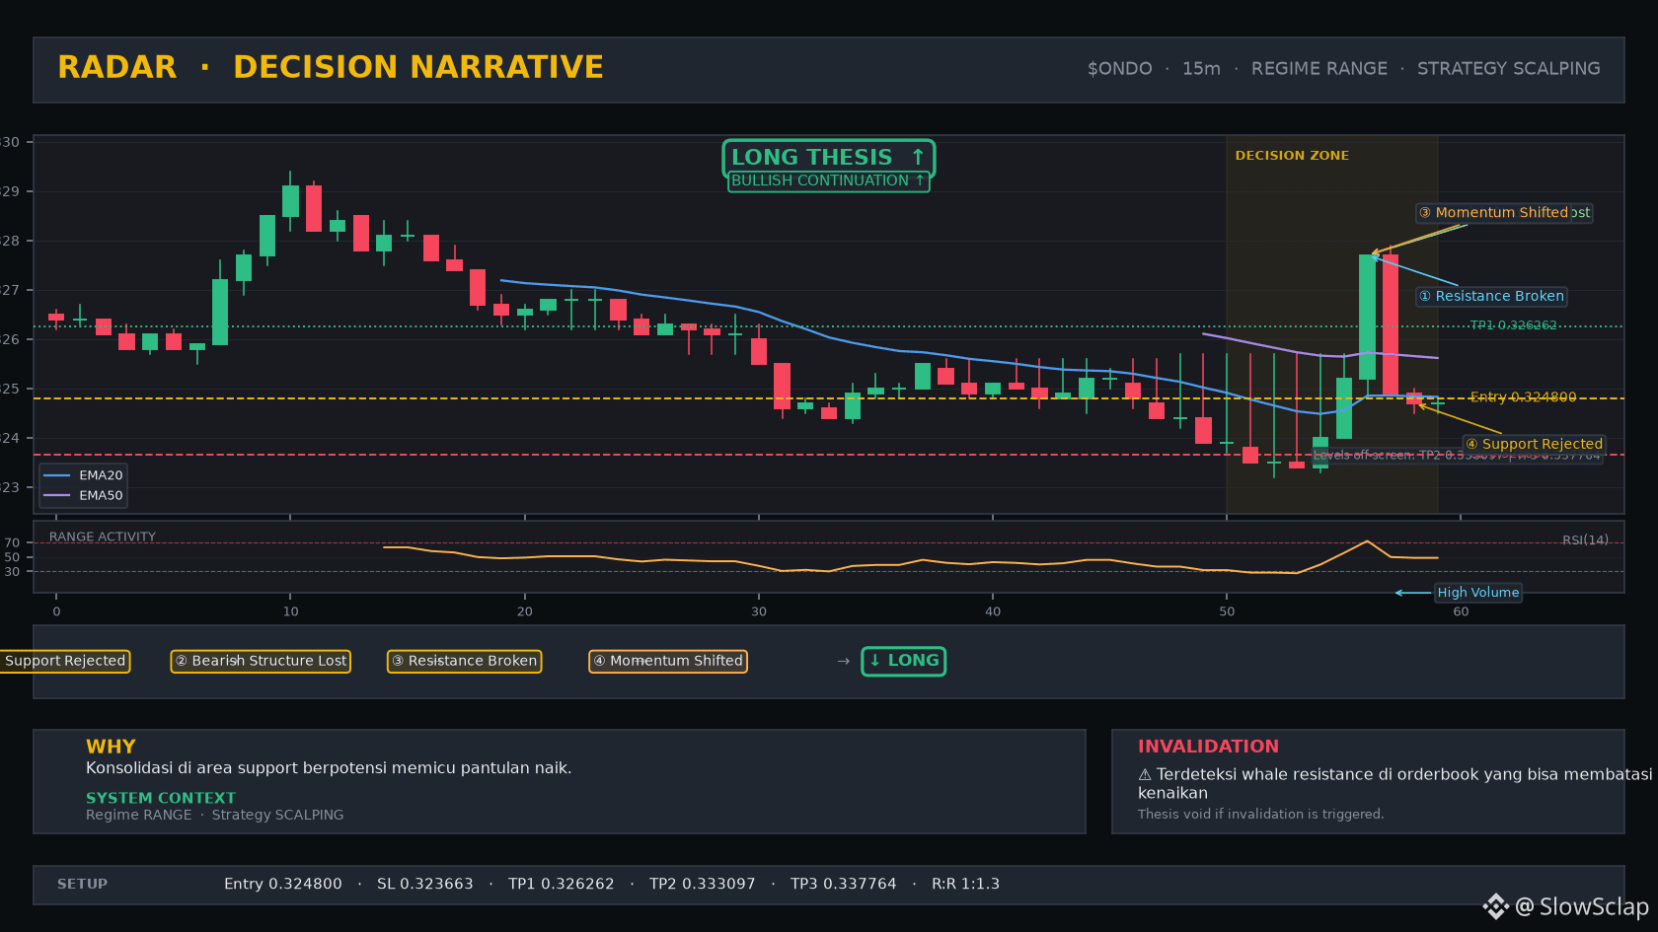Click the DECISION ZONE heading
The image size is (1658, 932).
pos(1292,156)
